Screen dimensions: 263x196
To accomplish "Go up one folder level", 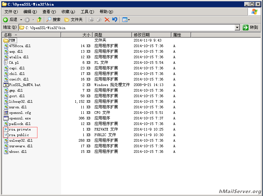I will click(x=39, y=20).
